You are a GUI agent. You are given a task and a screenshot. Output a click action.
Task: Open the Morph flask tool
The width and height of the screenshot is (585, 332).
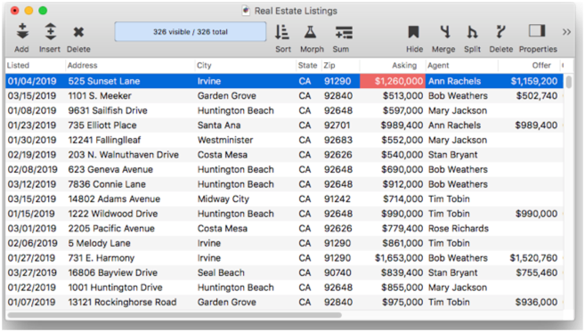pyautogui.click(x=310, y=32)
